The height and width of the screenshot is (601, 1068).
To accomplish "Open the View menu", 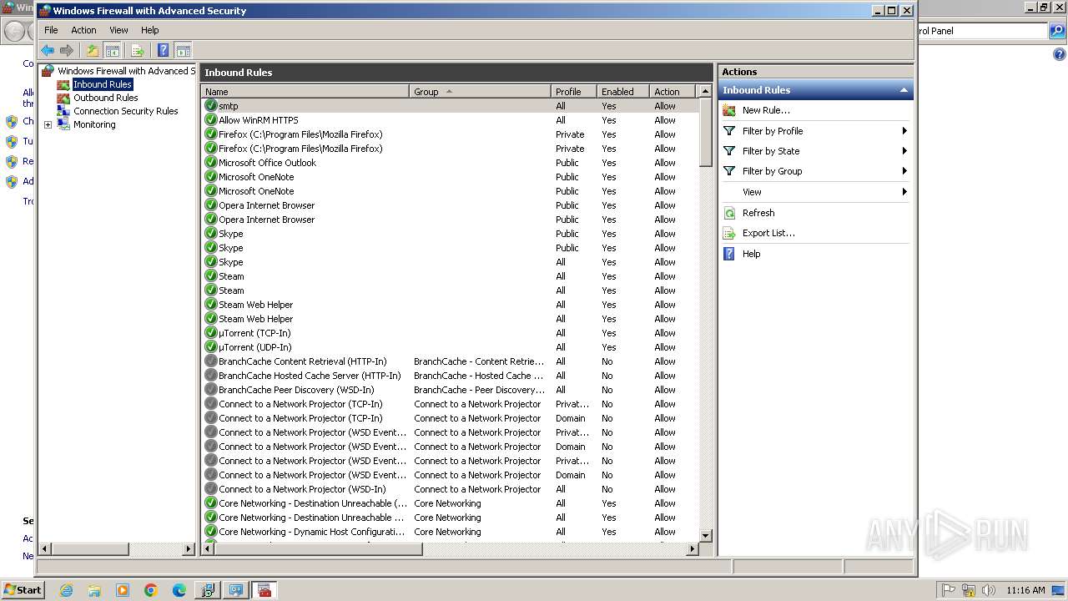I will pyautogui.click(x=119, y=30).
